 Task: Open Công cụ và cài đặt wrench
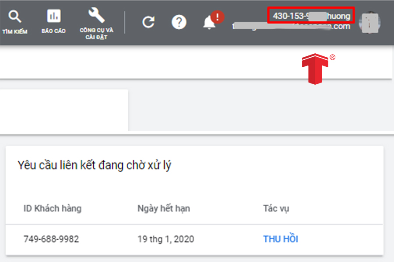click(x=96, y=23)
